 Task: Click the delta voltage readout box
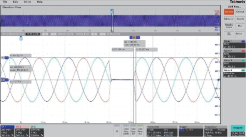[20, 69]
